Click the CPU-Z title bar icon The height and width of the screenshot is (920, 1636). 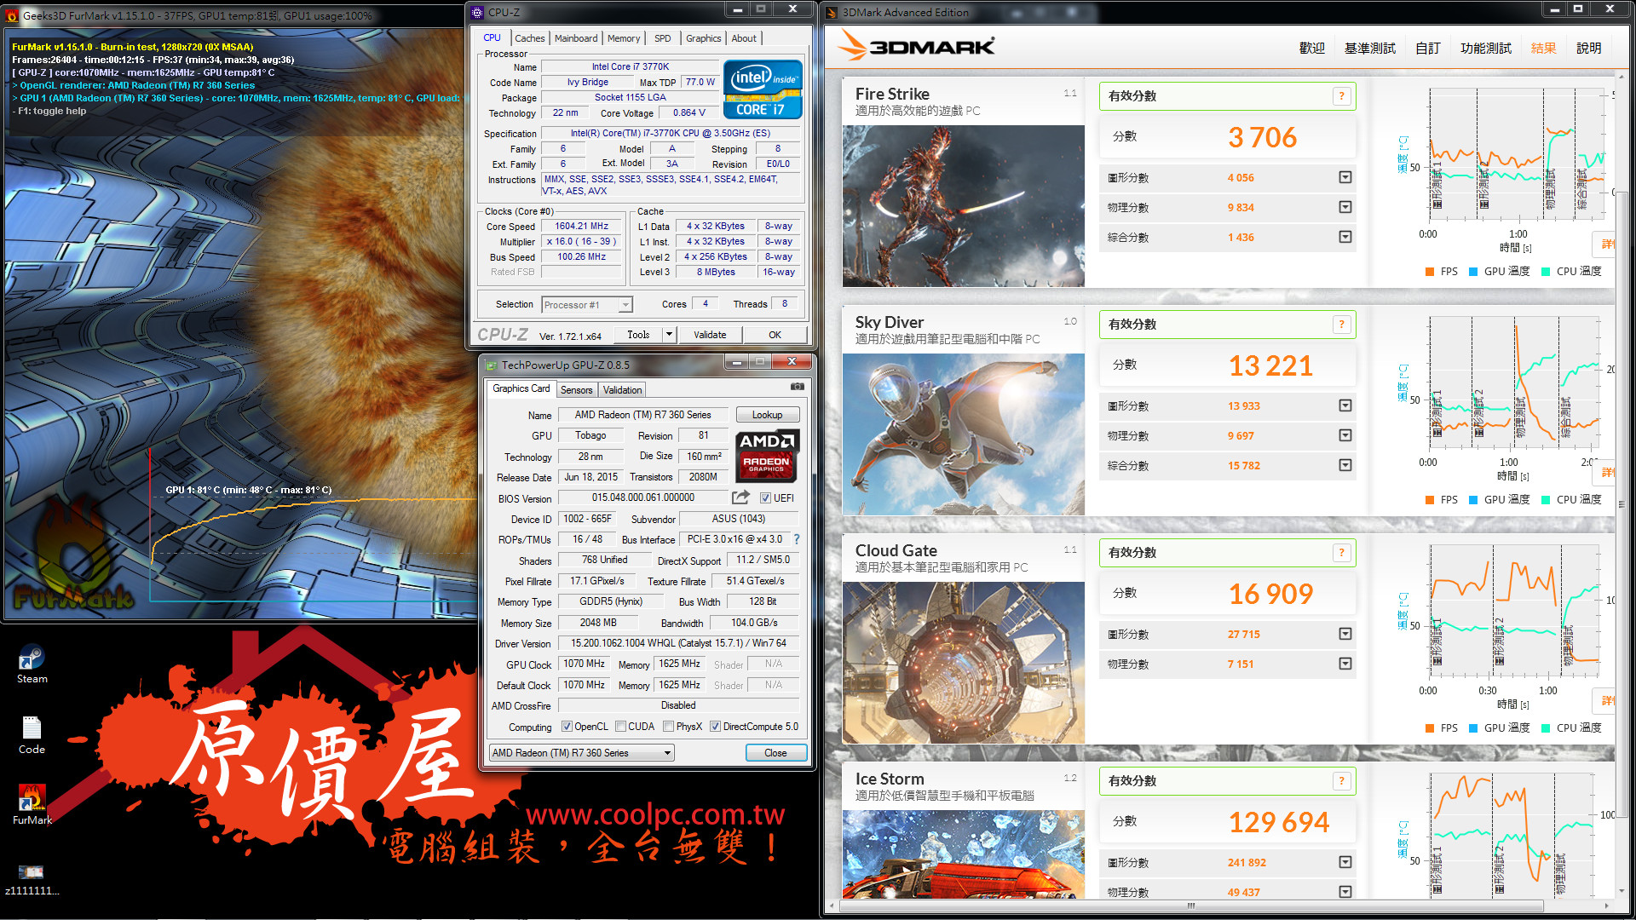point(477,12)
